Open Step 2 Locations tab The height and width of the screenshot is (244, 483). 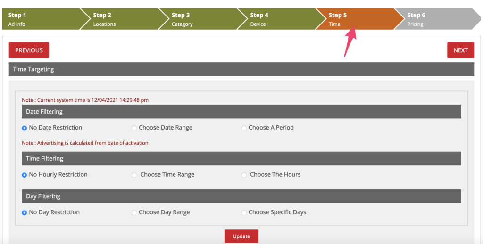pyautogui.click(x=118, y=19)
